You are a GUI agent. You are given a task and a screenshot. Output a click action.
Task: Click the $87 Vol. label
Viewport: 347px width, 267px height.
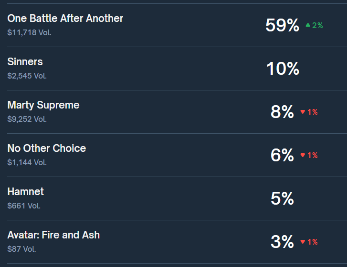point(21,249)
